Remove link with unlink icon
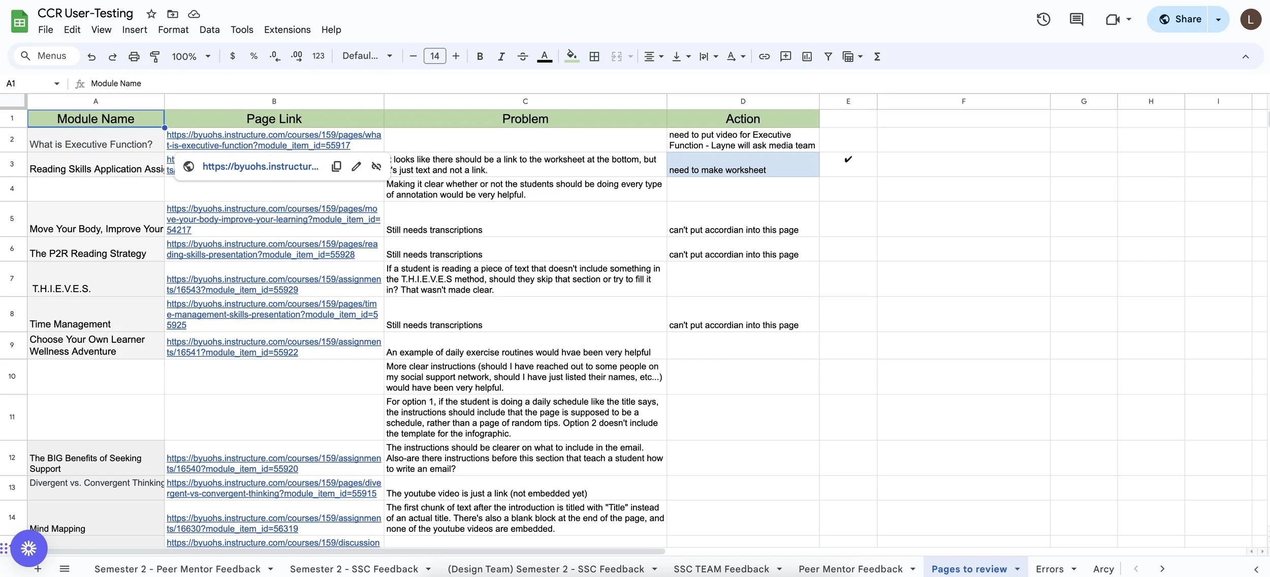Viewport: 1270px width, 577px height. (x=376, y=166)
